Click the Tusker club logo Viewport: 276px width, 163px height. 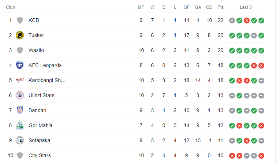click(20, 35)
